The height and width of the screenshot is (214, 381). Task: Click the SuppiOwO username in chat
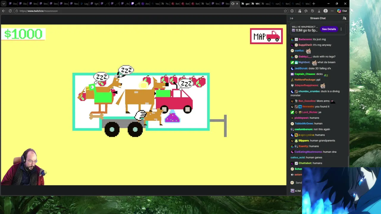click(x=305, y=45)
